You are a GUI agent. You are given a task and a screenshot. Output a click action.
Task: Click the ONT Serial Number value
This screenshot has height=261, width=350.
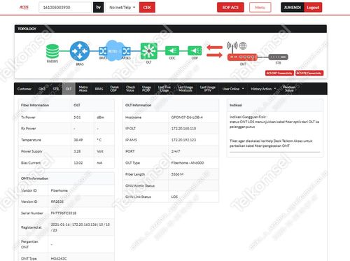[x=64, y=213]
